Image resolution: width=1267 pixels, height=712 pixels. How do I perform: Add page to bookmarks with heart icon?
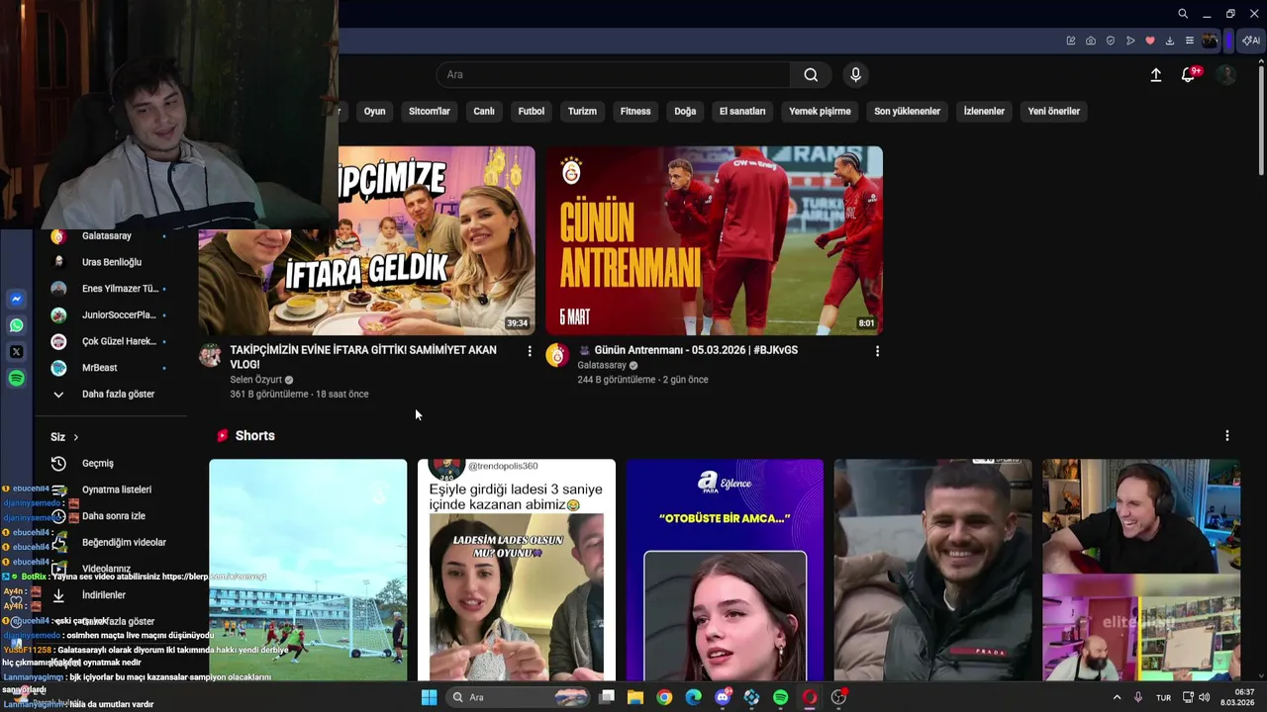pyautogui.click(x=1150, y=41)
